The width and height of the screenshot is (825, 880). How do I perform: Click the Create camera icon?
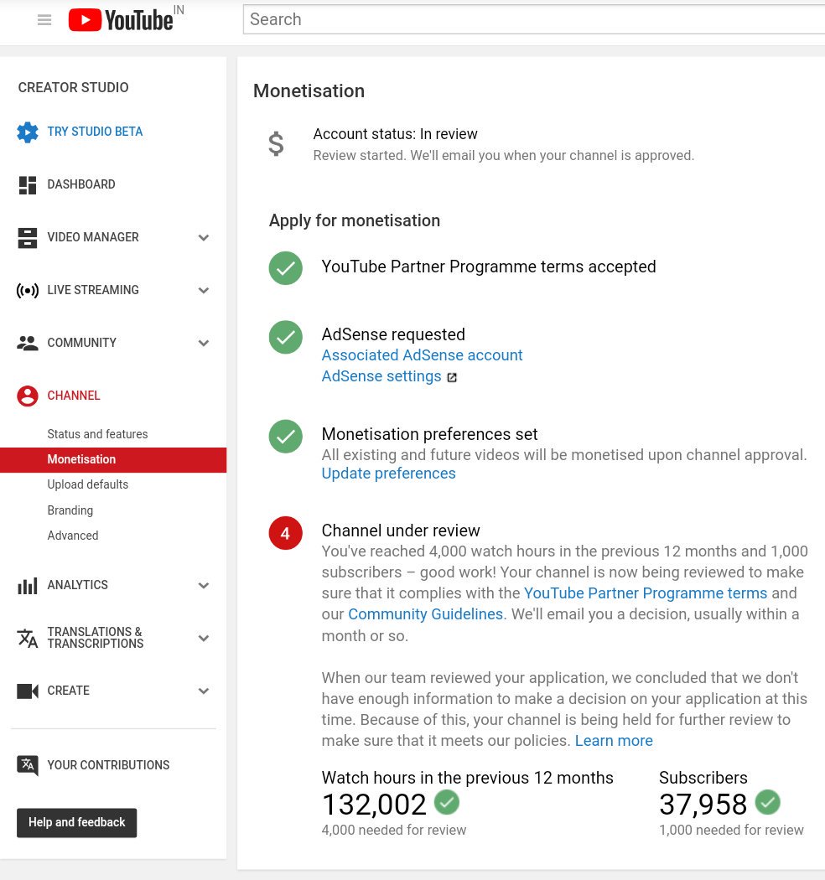point(28,691)
